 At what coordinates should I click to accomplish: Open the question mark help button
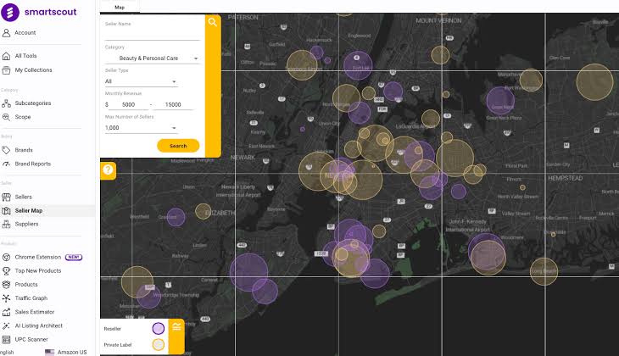[x=108, y=170]
